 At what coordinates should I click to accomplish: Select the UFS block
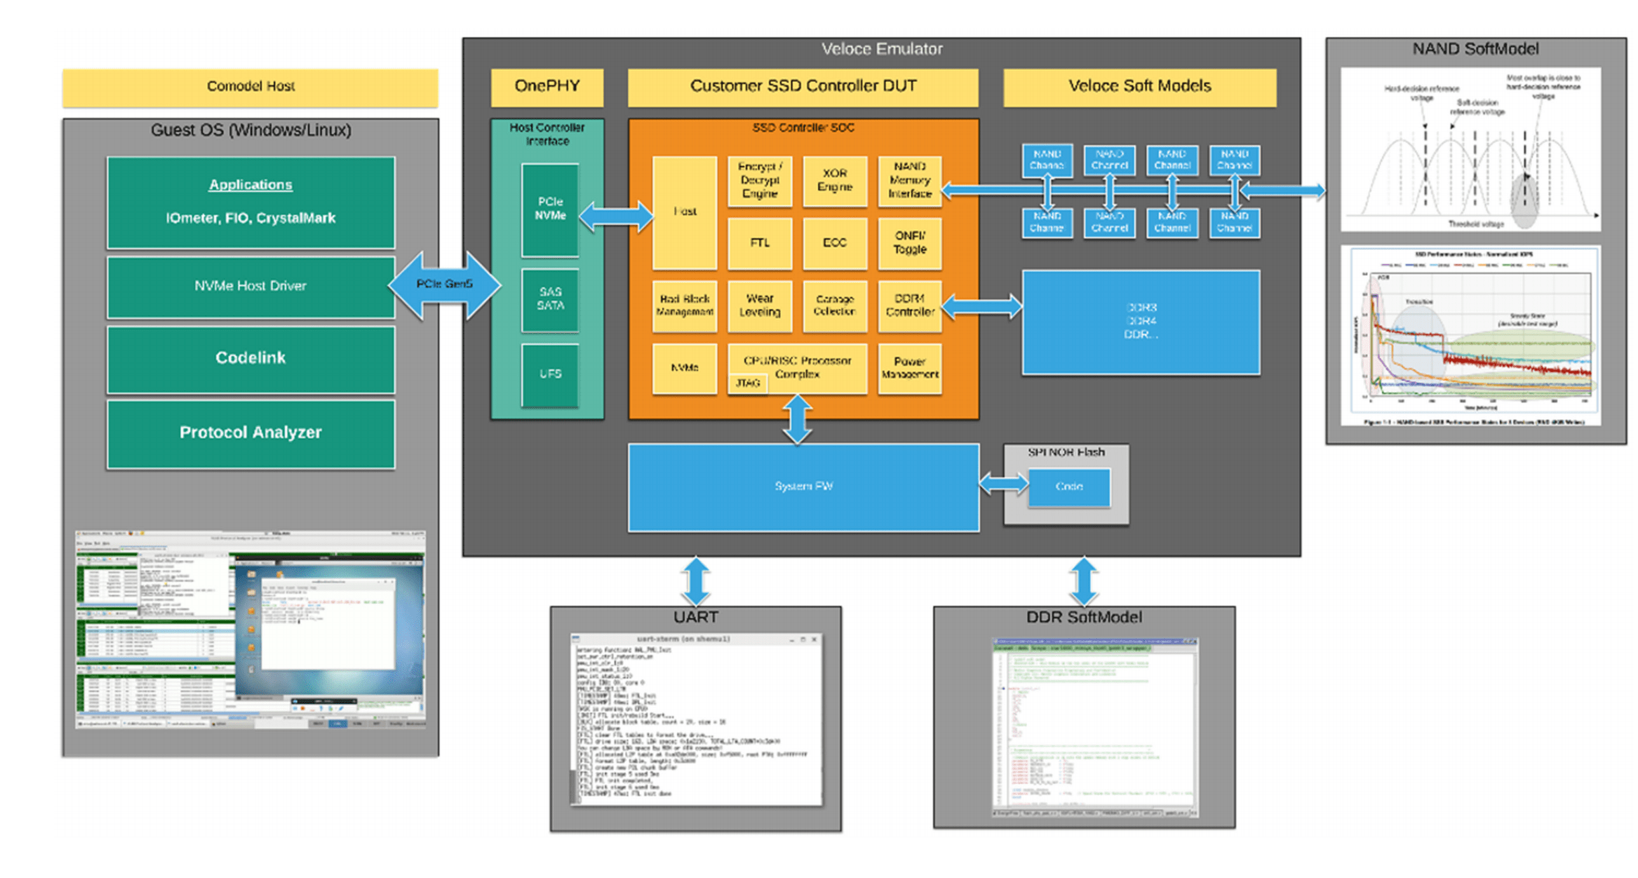[x=550, y=374]
